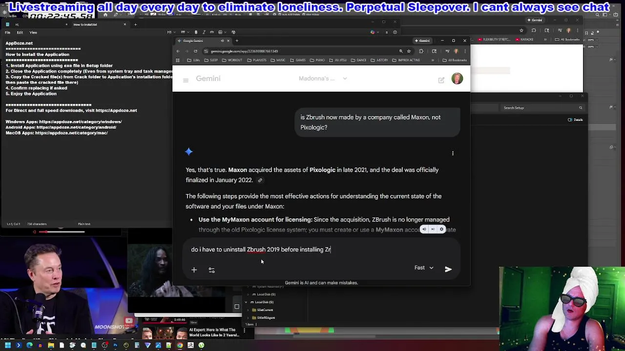Go back in Chrome browser
The image size is (625, 351).
coord(178,51)
